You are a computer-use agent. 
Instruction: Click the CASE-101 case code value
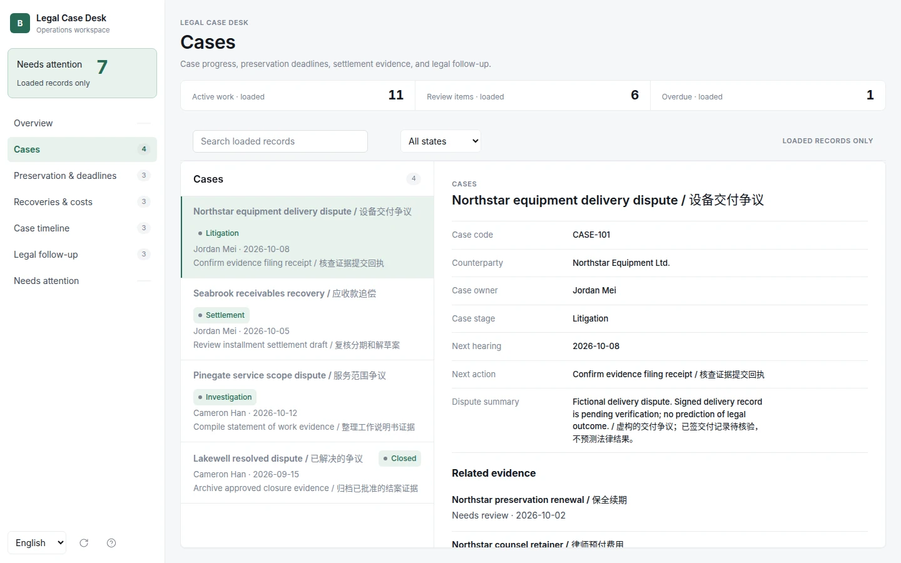591,235
